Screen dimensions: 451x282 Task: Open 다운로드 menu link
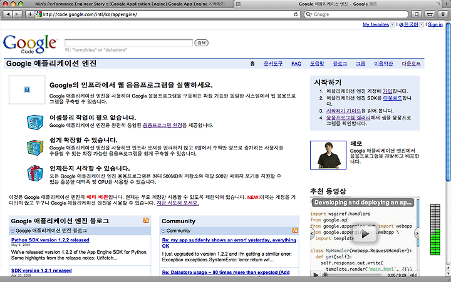click(x=411, y=64)
